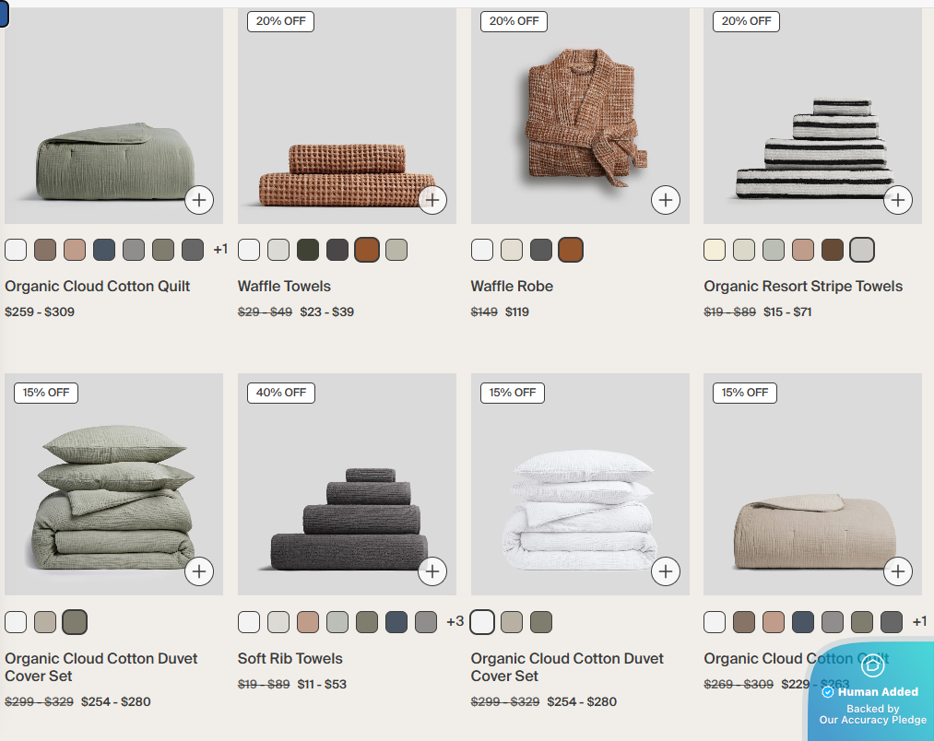Image resolution: width=934 pixels, height=741 pixels.
Task: Quick-add the sage green Duvet Cover Set
Action: (x=199, y=571)
